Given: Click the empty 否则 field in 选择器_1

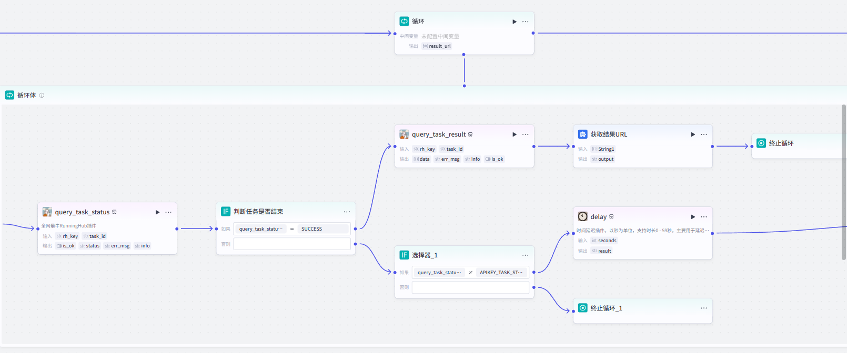Looking at the screenshot, I should (x=470, y=287).
